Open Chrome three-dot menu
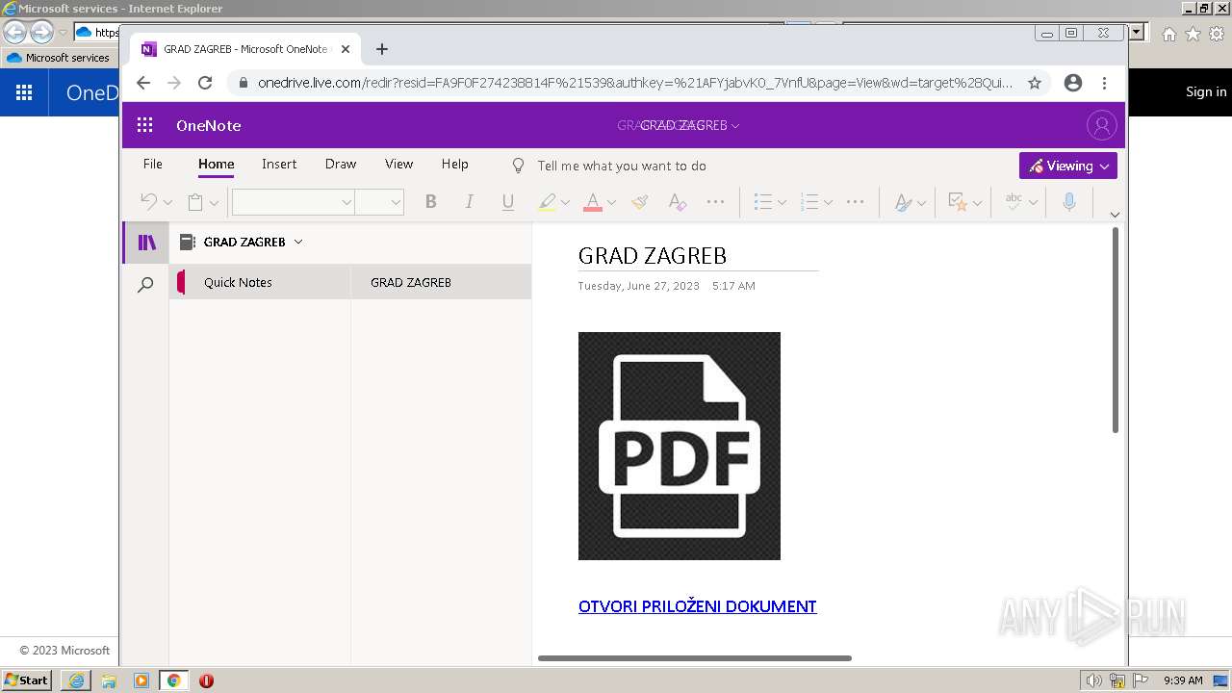 pyautogui.click(x=1104, y=83)
